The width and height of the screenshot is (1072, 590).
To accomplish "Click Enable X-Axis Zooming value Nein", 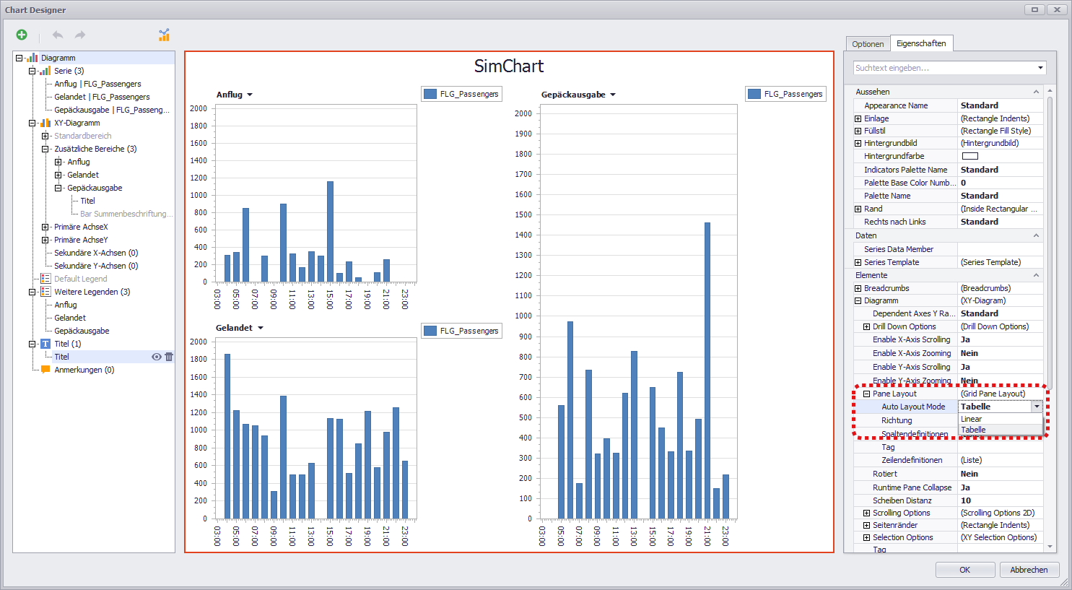I will pos(1001,353).
